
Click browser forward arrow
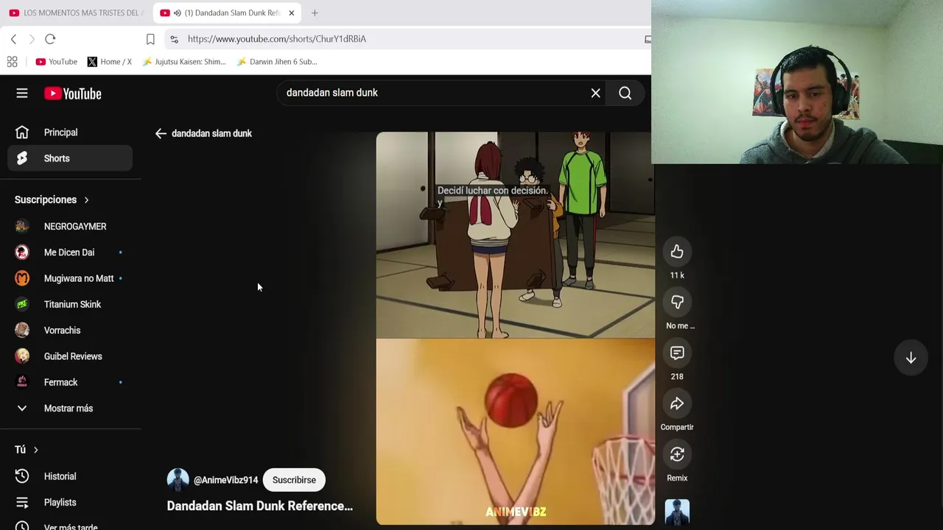[32, 39]
